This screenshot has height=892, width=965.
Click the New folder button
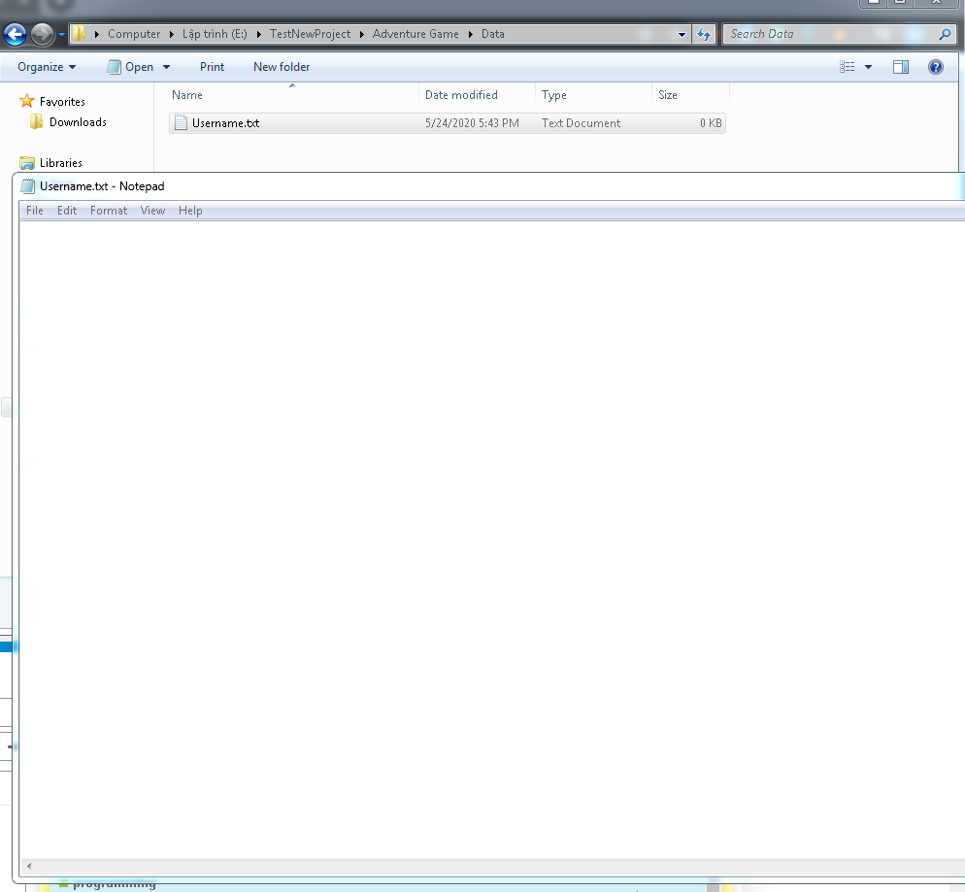tap(282, 67)
